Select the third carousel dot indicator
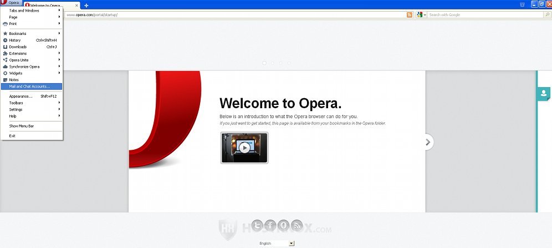This screenshot has height=248, width=552. pos(280,63)
